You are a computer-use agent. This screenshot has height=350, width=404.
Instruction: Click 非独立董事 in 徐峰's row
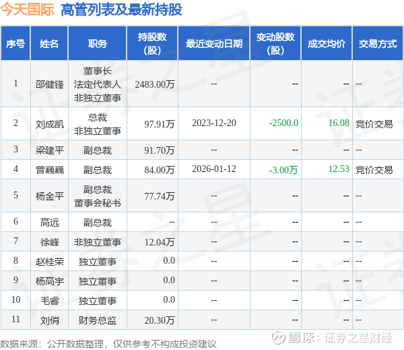click(98, 242)
